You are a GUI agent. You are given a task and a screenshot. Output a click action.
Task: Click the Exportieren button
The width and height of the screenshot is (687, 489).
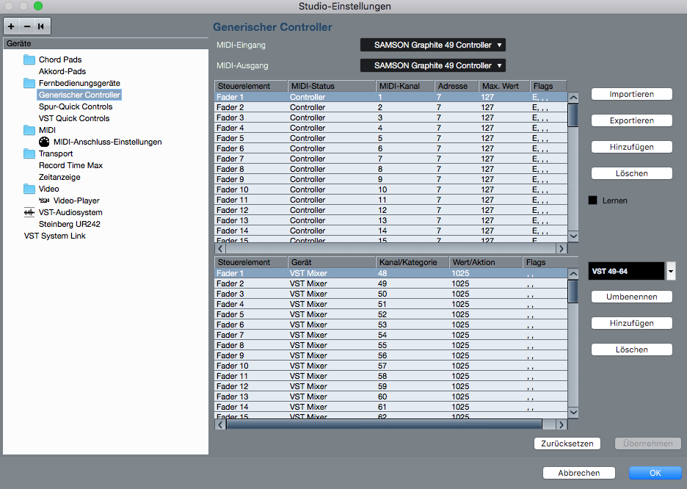[631, 120]
